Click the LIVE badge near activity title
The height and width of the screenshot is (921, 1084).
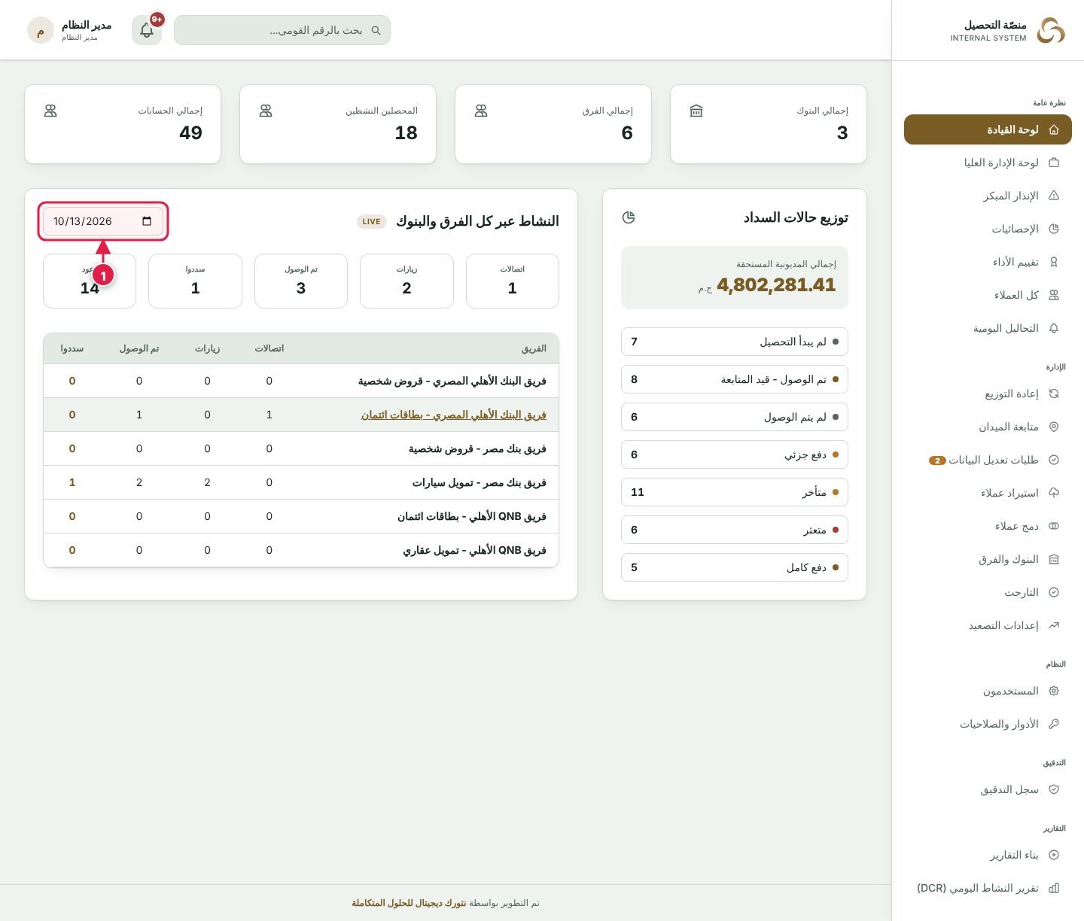click(x=371, y=221)
